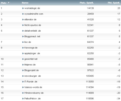Select the value 14139 in workablogic row
Screen dimensions: 121x101
[90, 8]
